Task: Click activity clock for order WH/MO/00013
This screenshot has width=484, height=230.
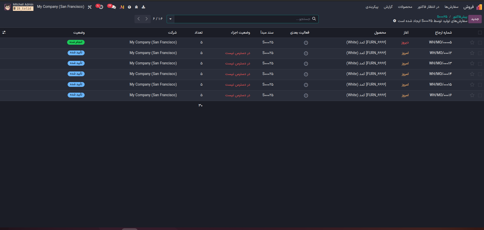Action: pos(306,64)
